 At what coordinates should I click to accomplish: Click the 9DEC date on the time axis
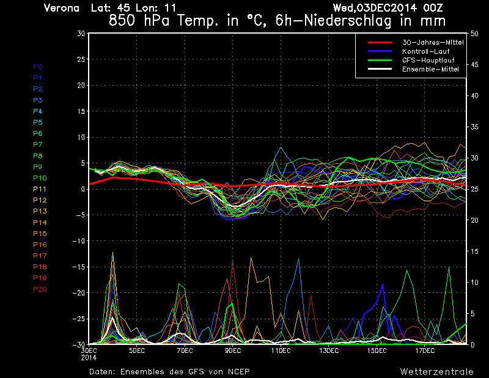click(232, 351)
